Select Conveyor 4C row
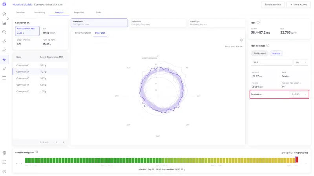 tap(40, 78)
